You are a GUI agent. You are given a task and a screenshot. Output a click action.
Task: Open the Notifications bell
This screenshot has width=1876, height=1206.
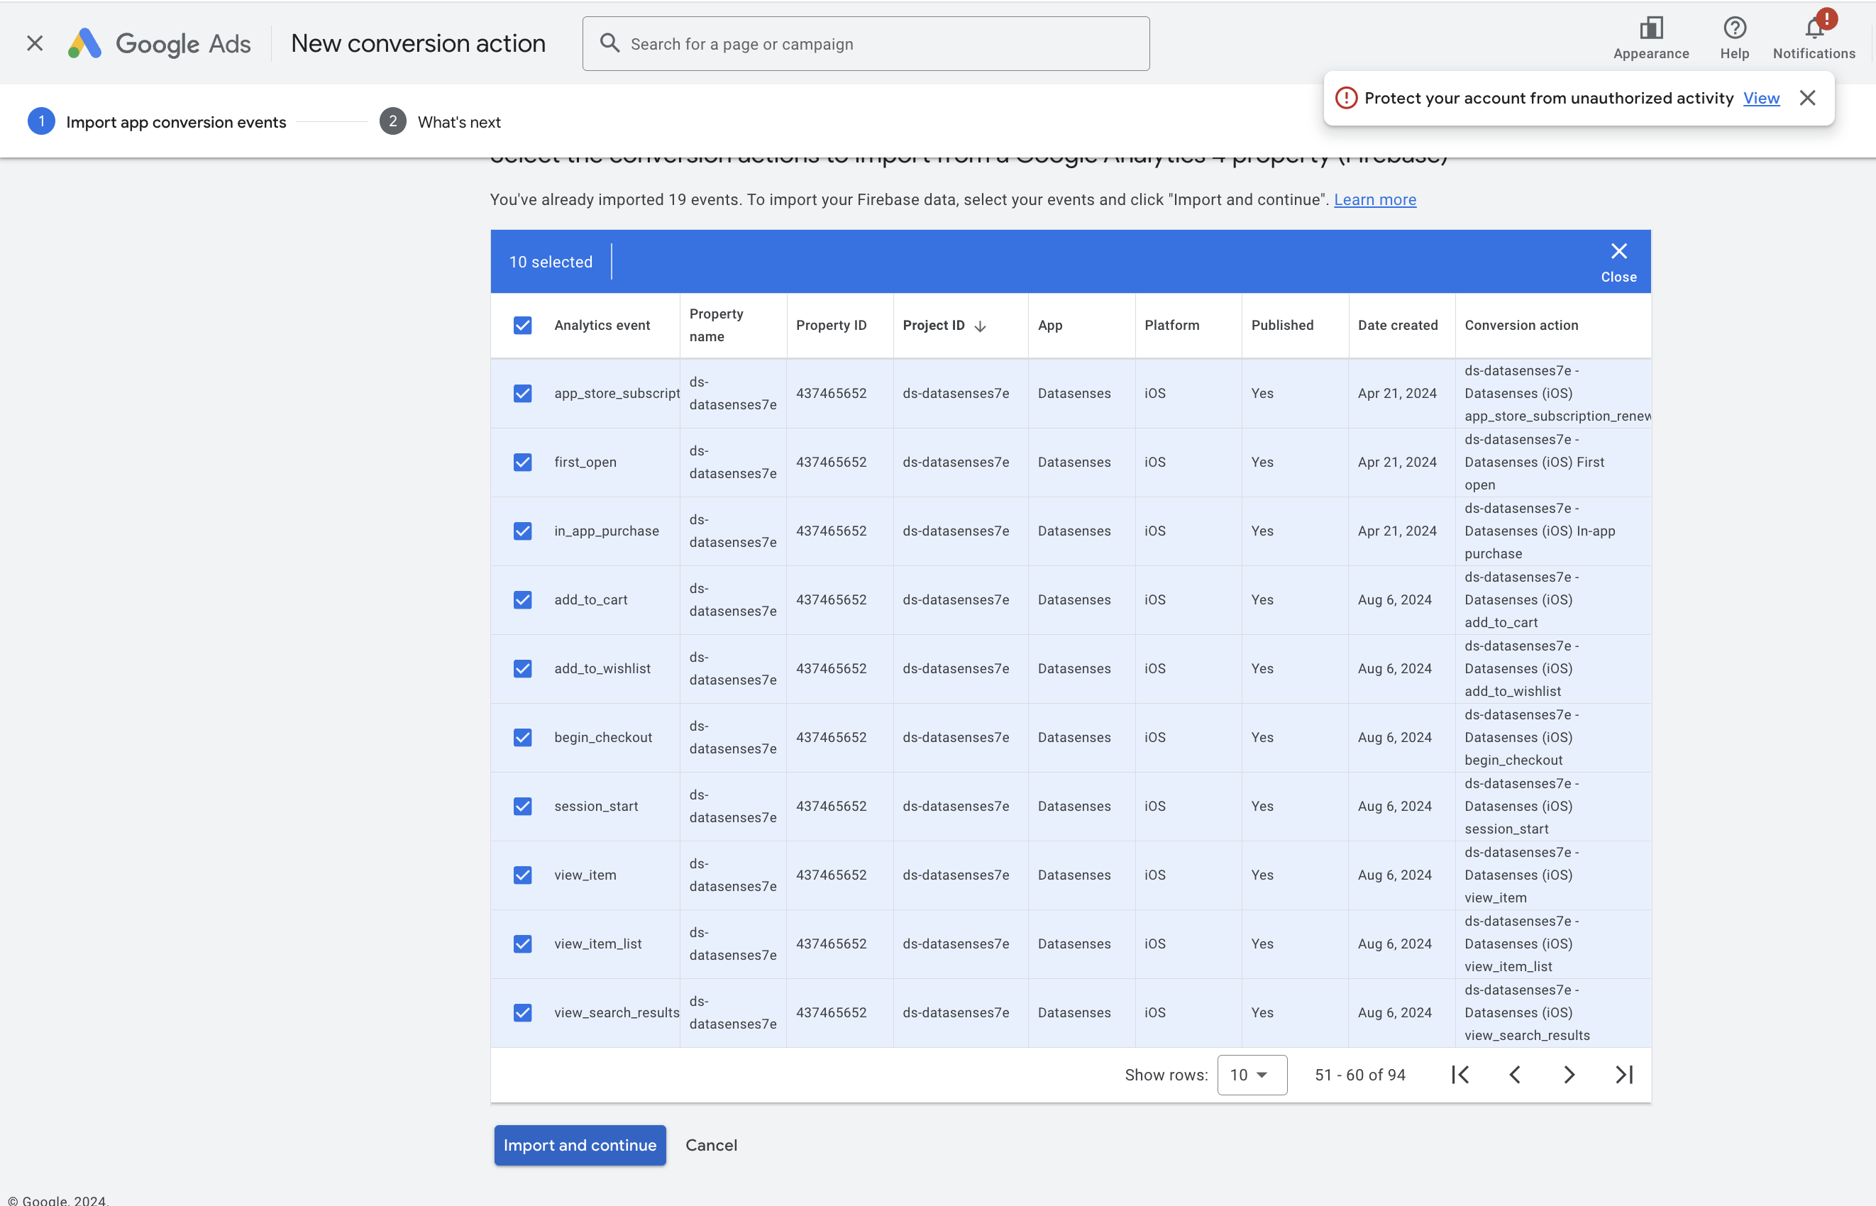tap(1814, 38)
